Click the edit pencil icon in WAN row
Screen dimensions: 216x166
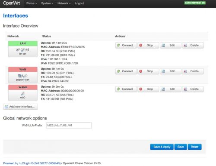click(163, 71)
